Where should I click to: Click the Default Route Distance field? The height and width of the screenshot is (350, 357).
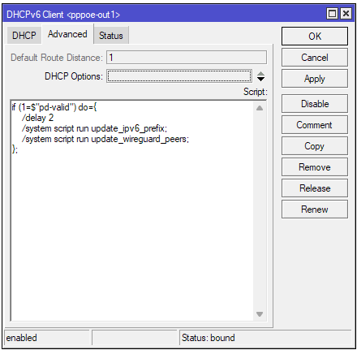coord(187,58)
